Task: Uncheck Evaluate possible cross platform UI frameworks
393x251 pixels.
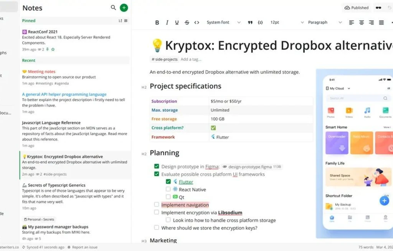Action: [157, 174]
